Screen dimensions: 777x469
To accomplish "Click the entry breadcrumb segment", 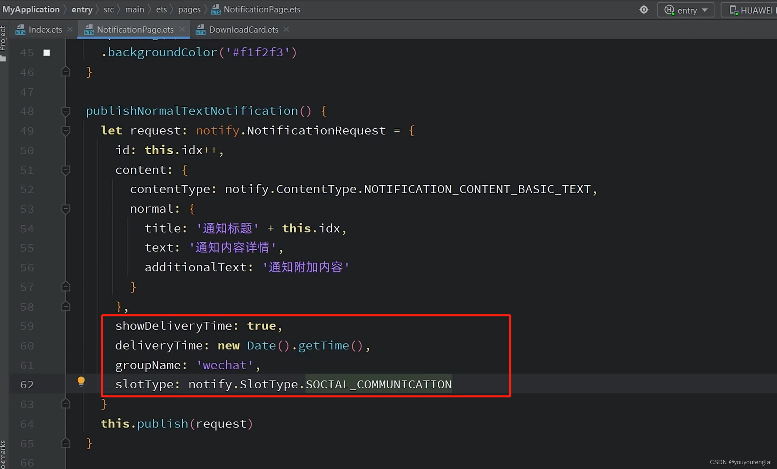I will pyautogui.click(x=82, y=9).
